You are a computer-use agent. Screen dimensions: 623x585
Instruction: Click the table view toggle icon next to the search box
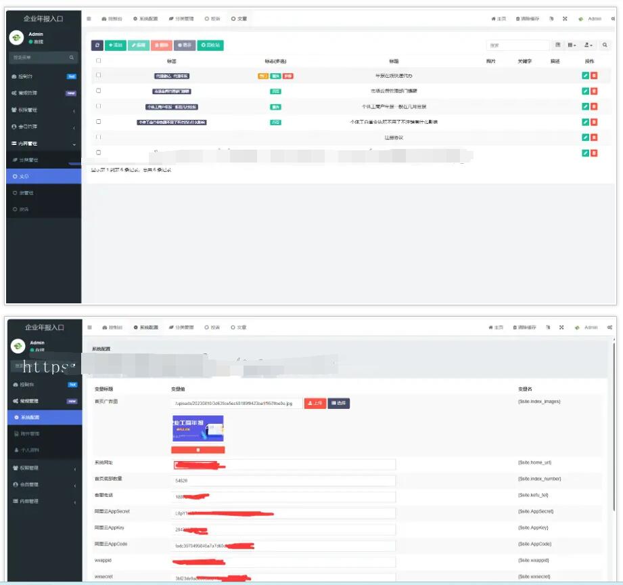(558, 45)
